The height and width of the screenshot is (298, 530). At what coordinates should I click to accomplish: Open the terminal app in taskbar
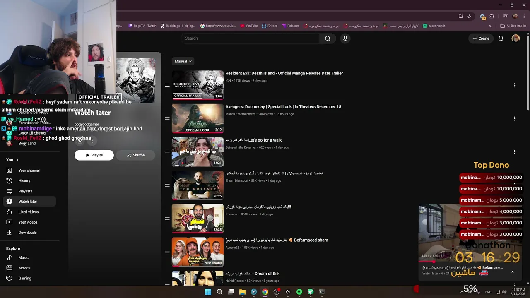[x=322, y=292]
